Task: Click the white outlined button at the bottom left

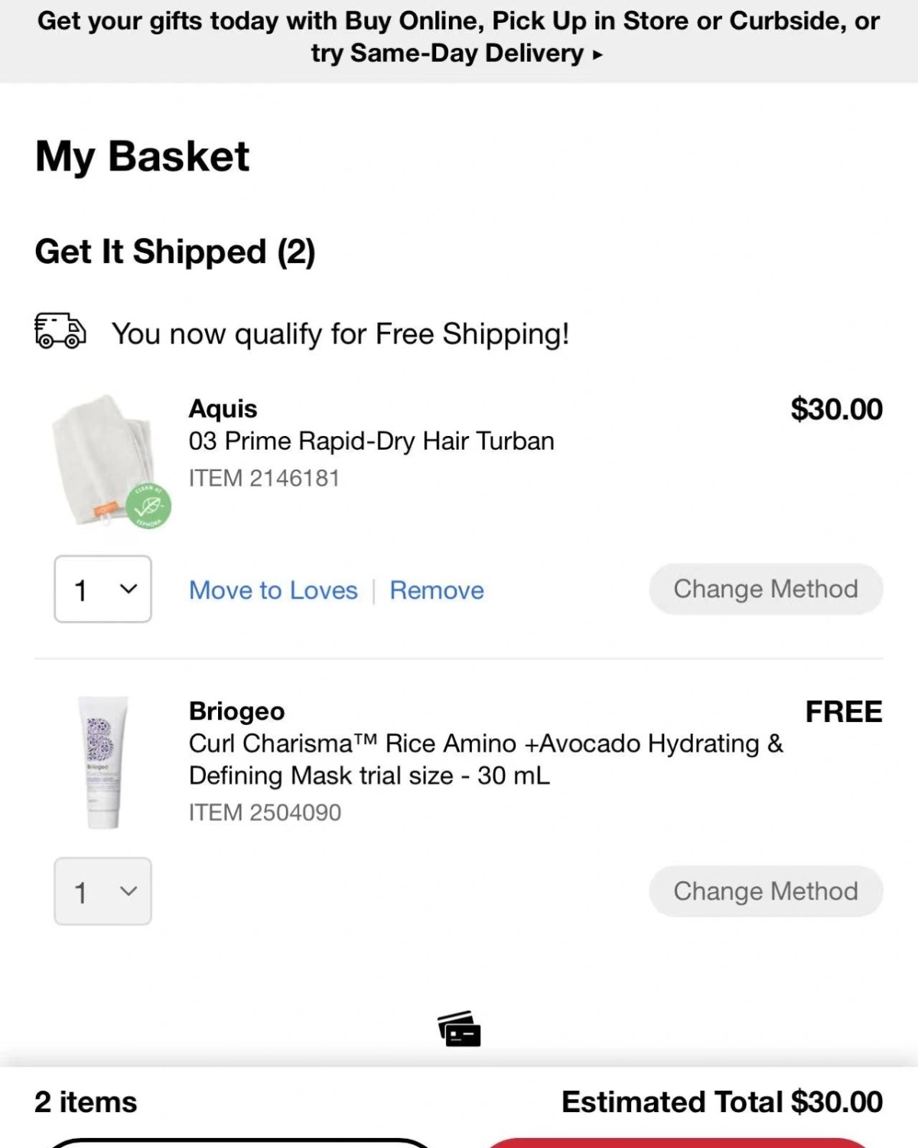Action: [241, 1143]
